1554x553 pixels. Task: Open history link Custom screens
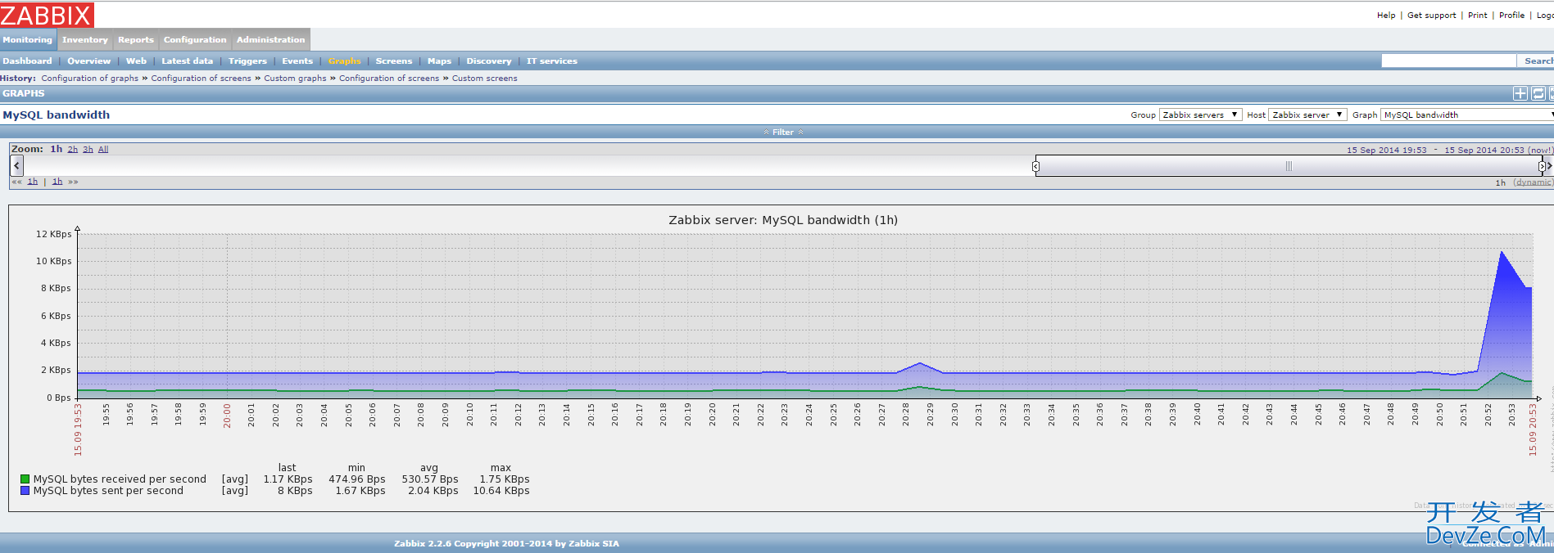[x=485, y=78]
